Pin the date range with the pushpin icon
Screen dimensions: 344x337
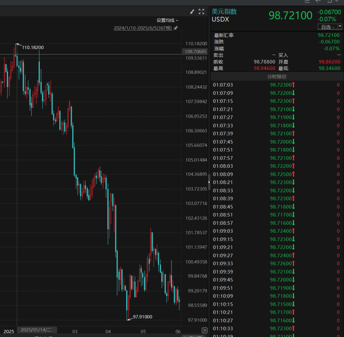pyautogui.click(x=176, y=28)
